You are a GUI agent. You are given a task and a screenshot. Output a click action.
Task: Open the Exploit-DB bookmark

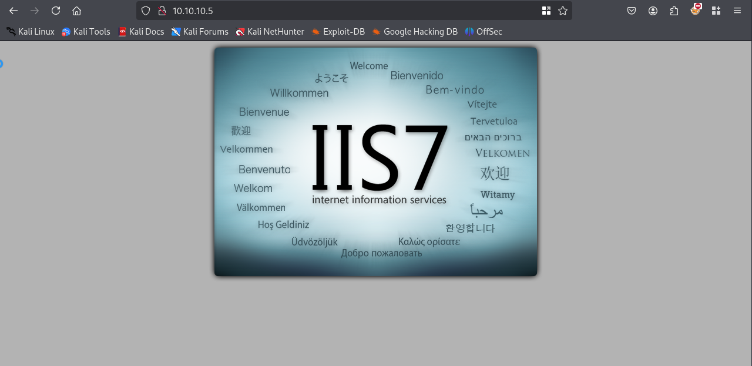point(338,32)
